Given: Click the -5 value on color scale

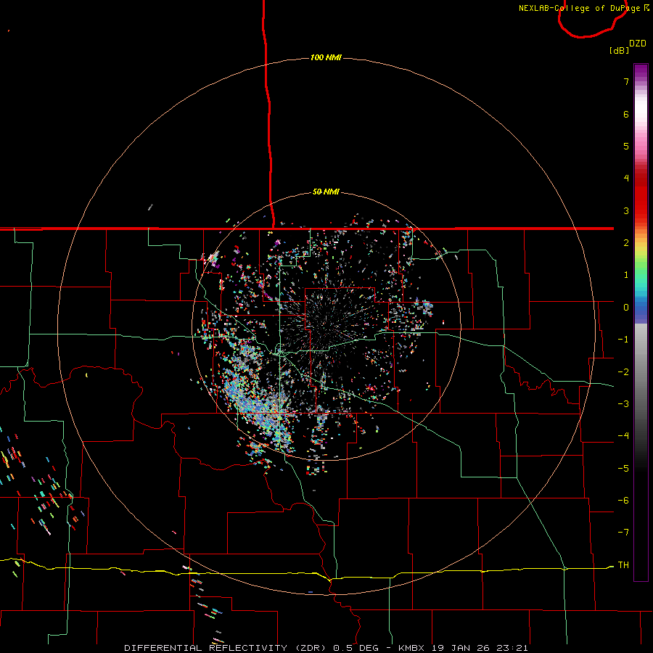Looking at the screenshot, I should pyautogui.click(x=623, y=469).
